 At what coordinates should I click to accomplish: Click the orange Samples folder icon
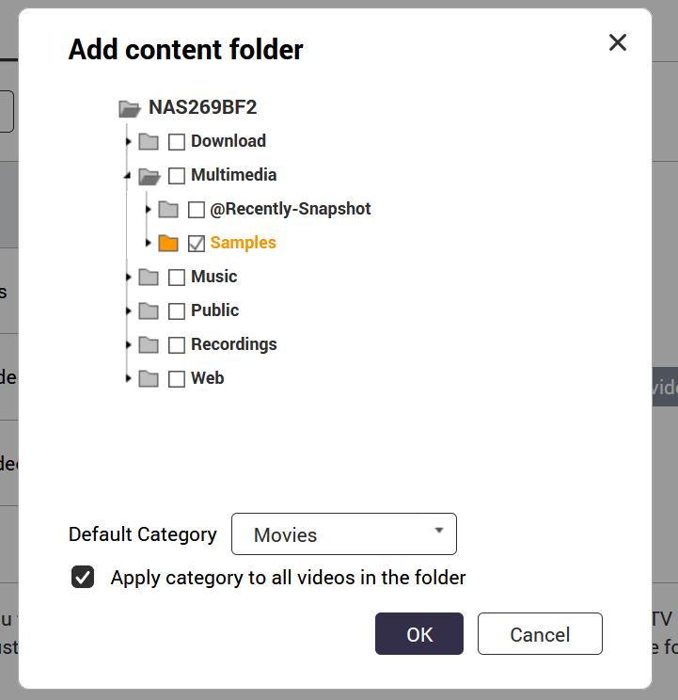coord(168,244)
